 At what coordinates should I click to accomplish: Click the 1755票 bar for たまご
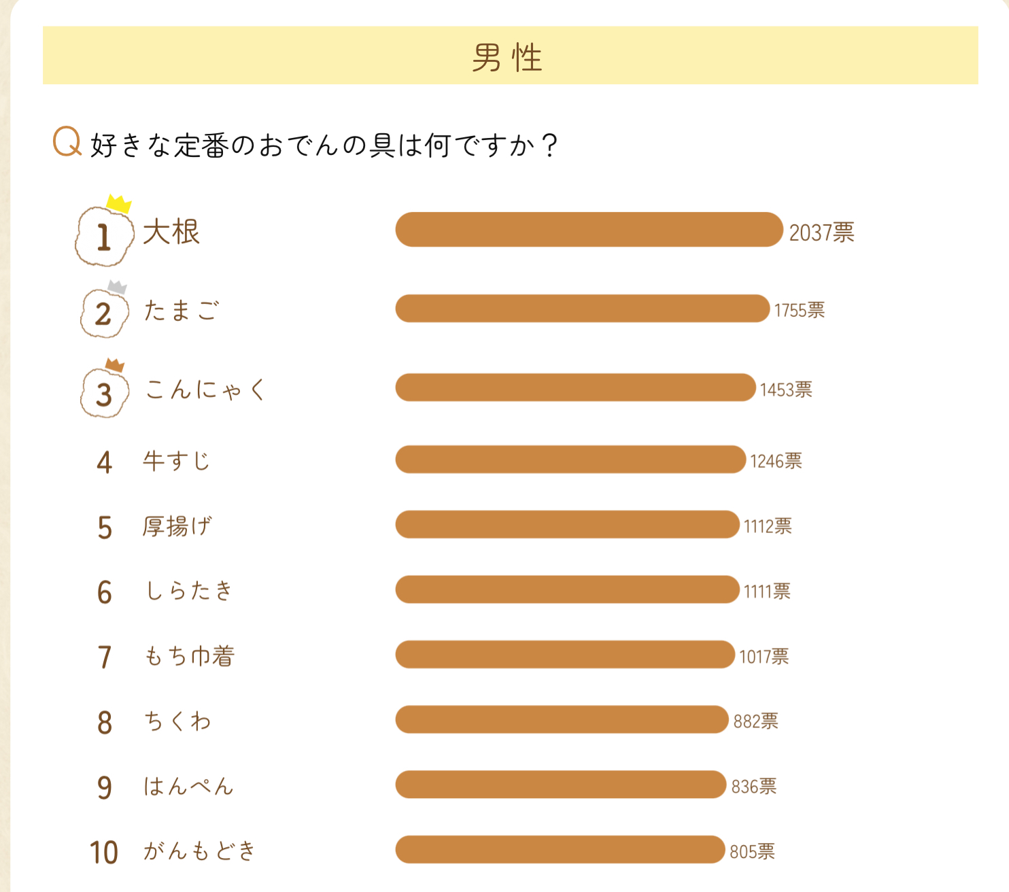(582, 309)
